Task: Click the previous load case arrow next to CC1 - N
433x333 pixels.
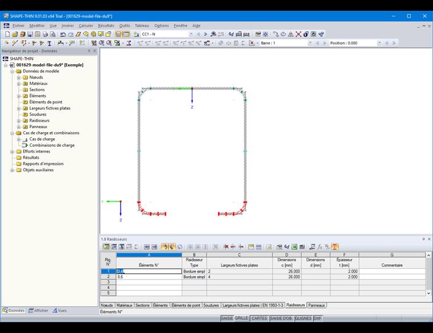Action: click(x=198, y=34)
